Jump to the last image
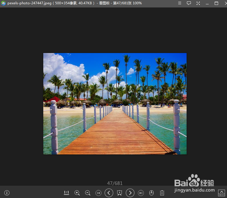The height and width of the screenshot is (198, 227). pos(141,193)
